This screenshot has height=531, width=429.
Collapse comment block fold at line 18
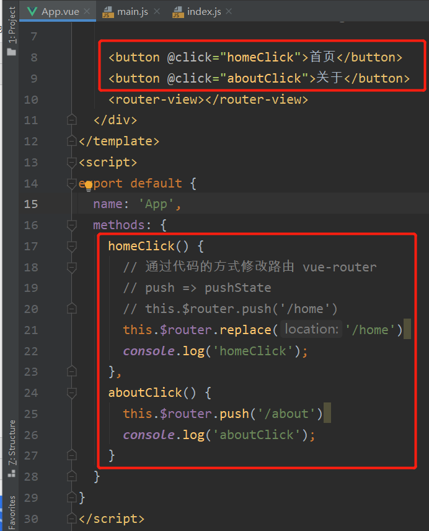[x=72, y=268]
